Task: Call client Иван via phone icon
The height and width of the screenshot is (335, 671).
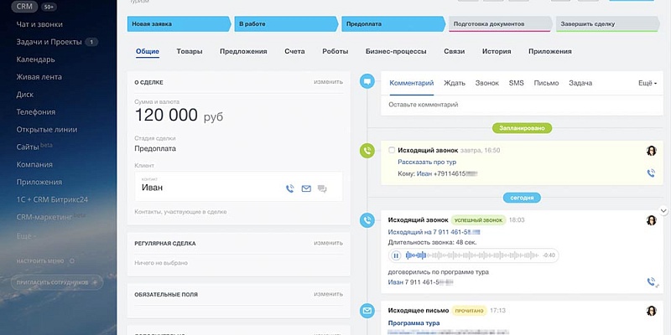Action: pos(290,189)
